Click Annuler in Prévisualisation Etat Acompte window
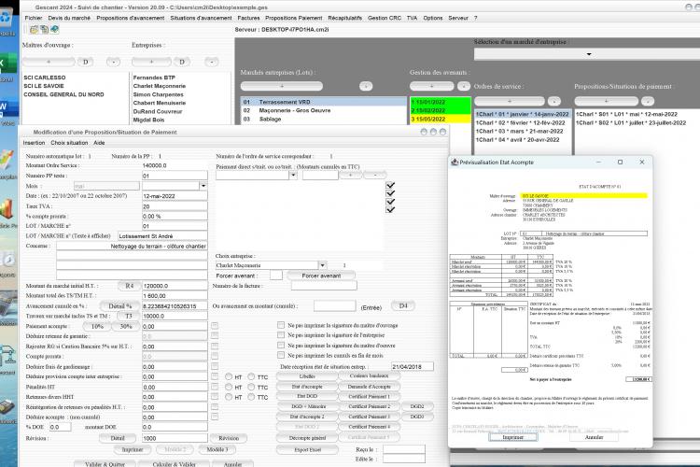The height and width of the screenshot is (467, 700). pyautogui.click(x=594, y=437)
